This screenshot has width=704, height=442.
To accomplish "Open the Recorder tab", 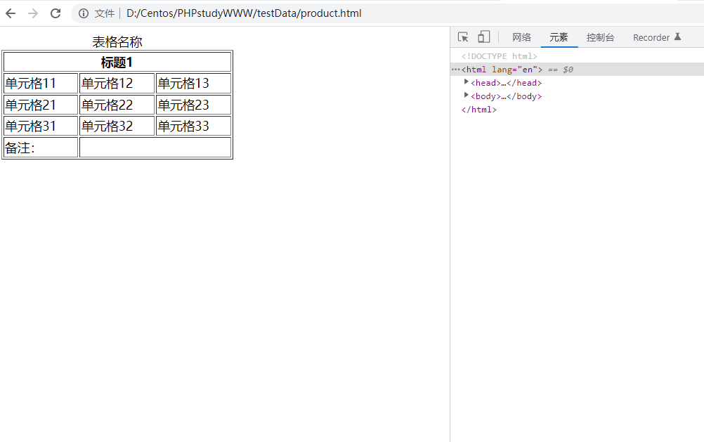I will tap(657, 37).
